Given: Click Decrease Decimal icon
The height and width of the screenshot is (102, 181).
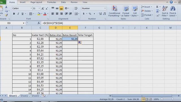Looking at the screenshot, I should click(x=104, y=14).
